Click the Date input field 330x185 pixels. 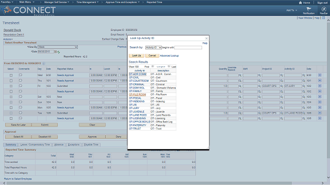coord(46,51)
